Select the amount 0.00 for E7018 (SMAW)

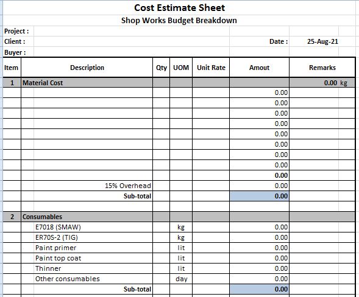coord(260,227)
